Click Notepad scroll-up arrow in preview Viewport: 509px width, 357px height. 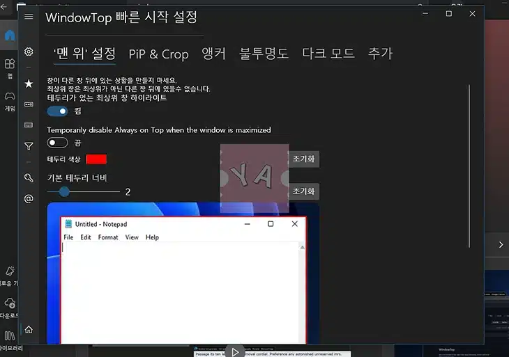(302, 247)
